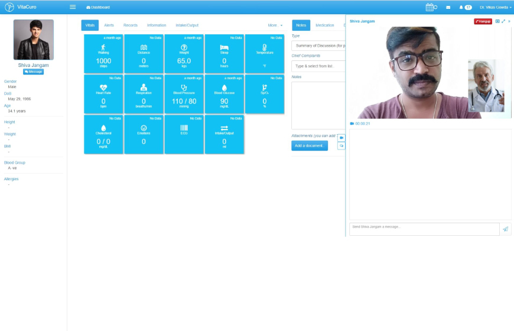
Task: Open the Cholesterol vital tile
Action: point(103,134)
